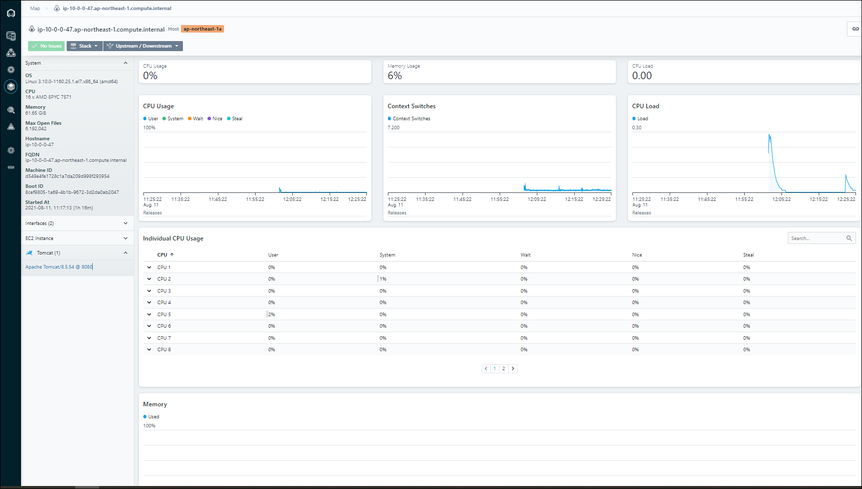Toggle Steal series in CPU Usage legend
Viewport: 862px width, 489px height.
click(235, 119)
